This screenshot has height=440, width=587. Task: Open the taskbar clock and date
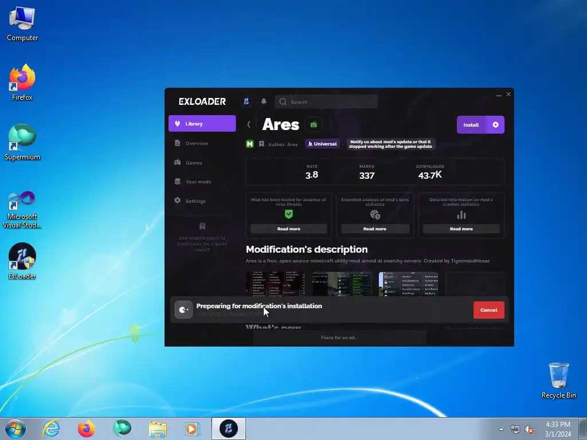click(x=558, y=429)
